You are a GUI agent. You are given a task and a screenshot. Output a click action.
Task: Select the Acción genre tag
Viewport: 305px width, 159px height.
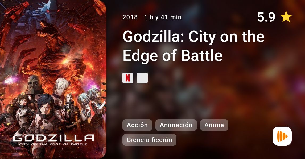(137, 125)
